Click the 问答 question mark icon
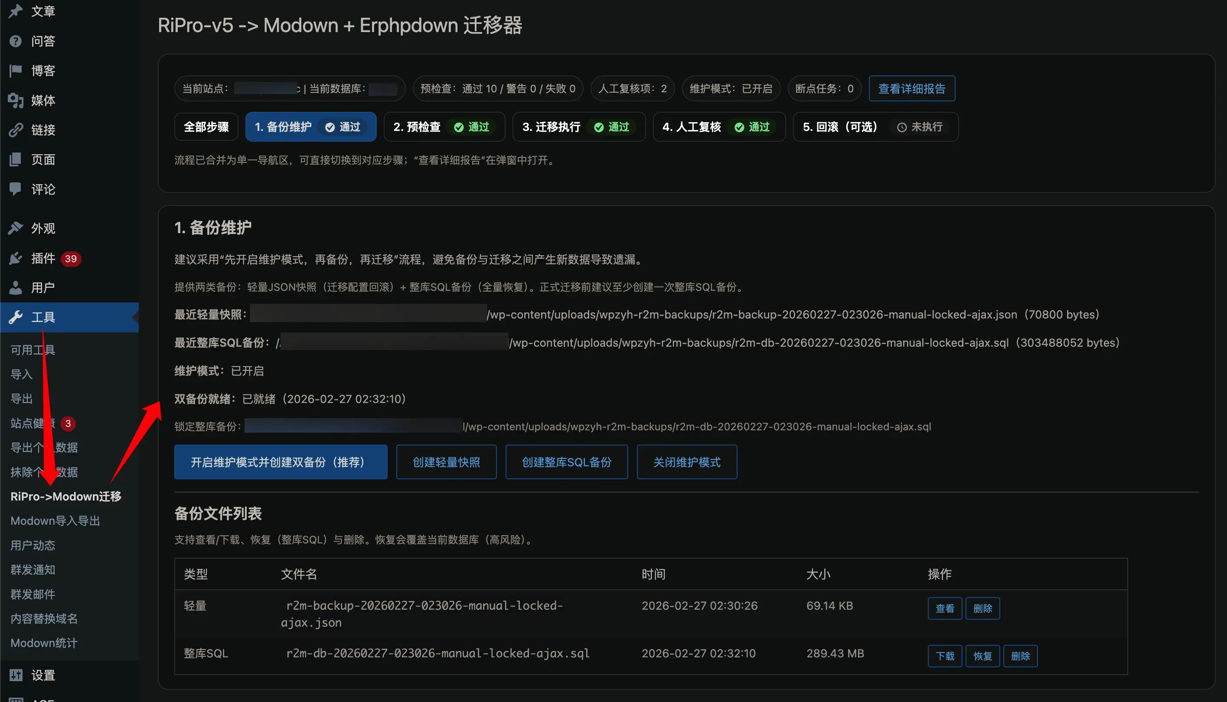 click(16, 41)
